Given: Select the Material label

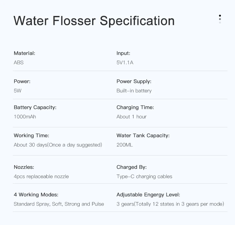Looking at the screenshot, I should point(24,53).
